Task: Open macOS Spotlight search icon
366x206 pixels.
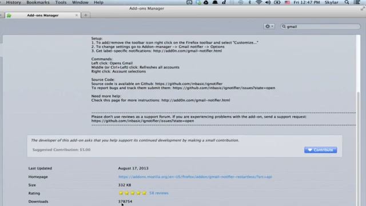Action: [x=347, y=2]
